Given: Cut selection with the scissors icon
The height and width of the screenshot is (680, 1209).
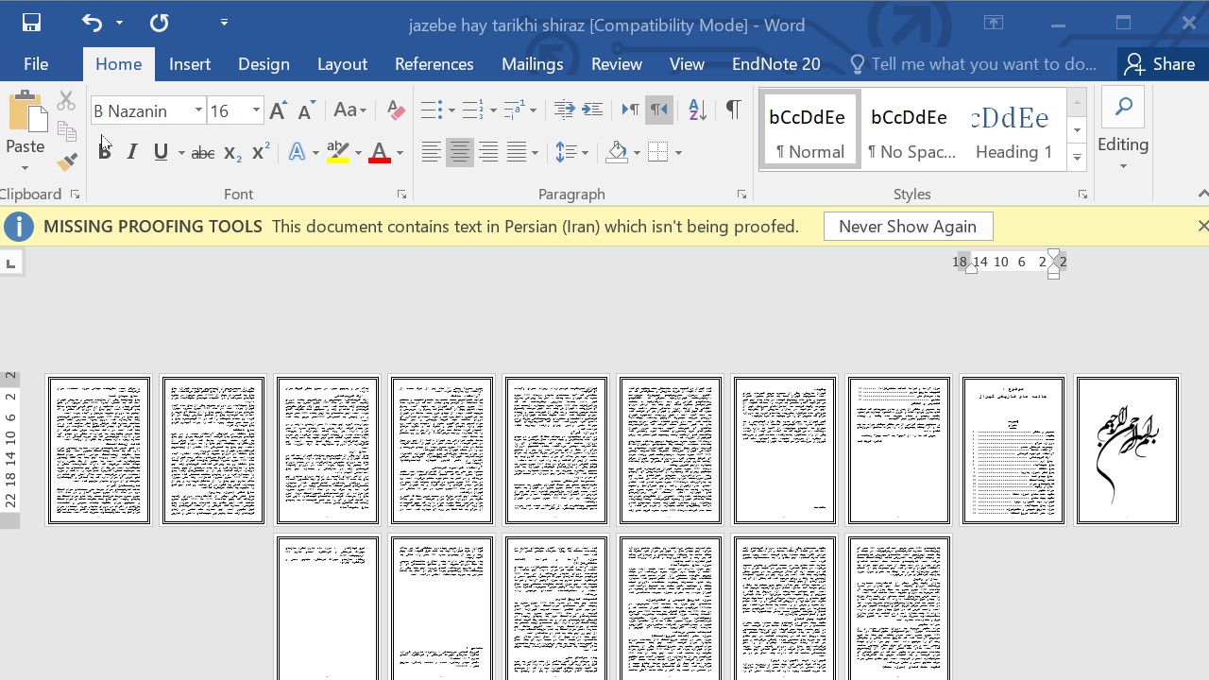Looking at the screenshot, I should click(66, 100).
